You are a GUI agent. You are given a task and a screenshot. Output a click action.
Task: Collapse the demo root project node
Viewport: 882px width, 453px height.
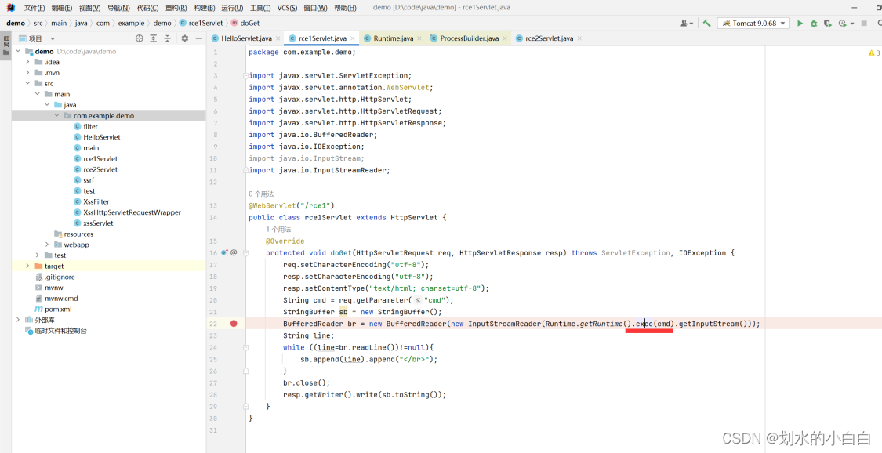[18, 51]
